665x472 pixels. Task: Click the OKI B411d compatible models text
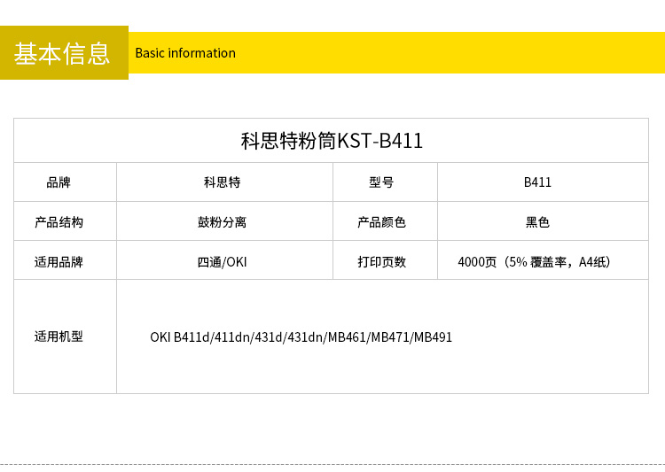click(301, 337)
